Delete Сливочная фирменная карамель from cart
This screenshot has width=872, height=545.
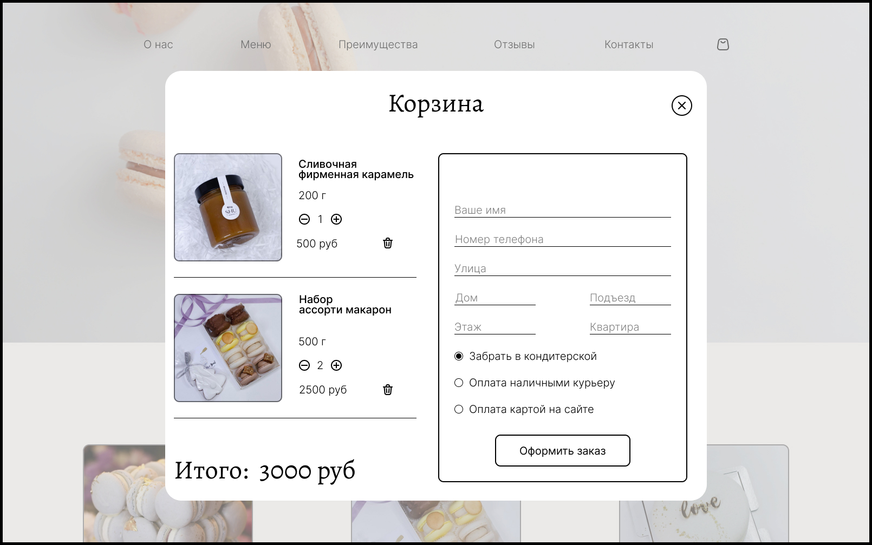click(x=388, y=243)
